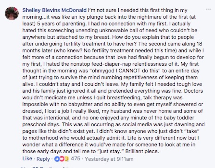The width and height of the screenshot is (215, 168).
Task: Click the red heart love reaction icon
Action: tap(62, 159)
